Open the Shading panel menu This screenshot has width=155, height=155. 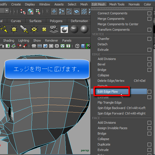(9, 40)
